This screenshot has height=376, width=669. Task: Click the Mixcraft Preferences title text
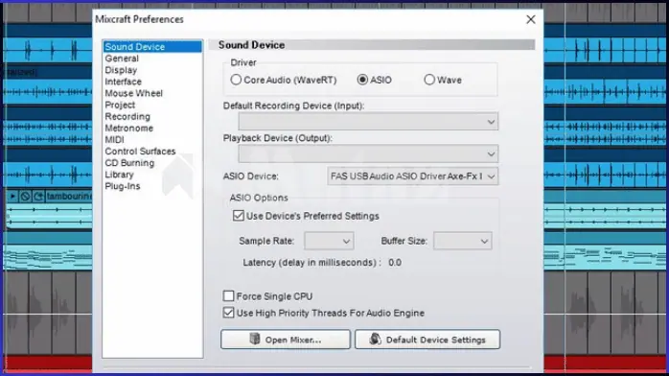[x=139, y=19]
